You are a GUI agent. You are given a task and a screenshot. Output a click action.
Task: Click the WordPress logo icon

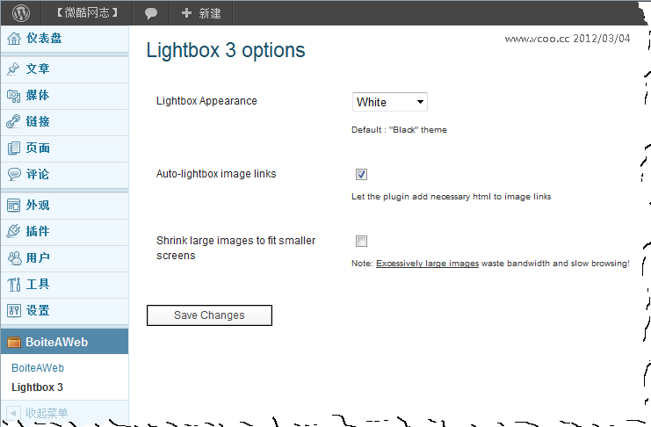tap(21, 13)
